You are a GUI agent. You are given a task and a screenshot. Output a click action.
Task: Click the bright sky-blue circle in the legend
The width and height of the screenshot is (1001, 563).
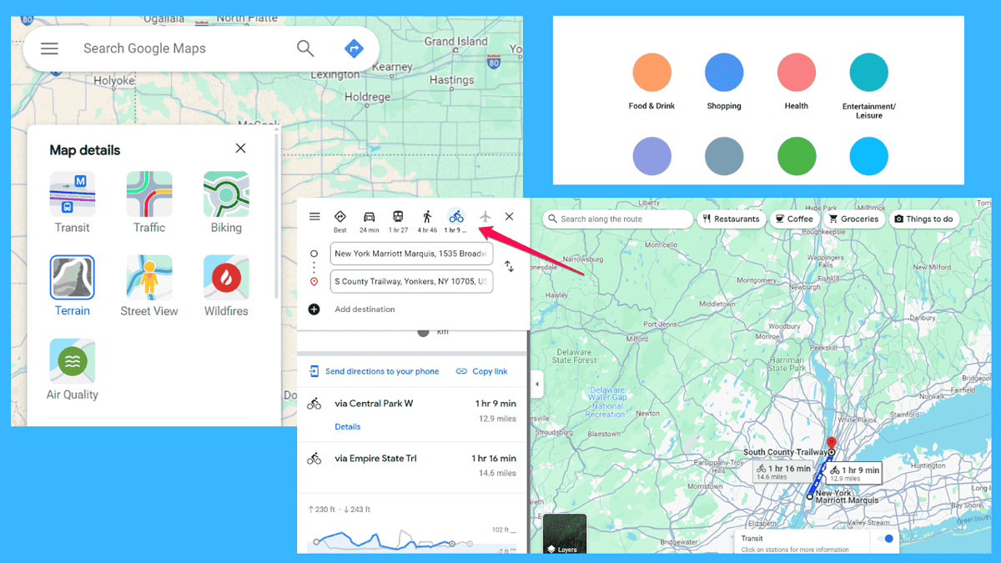[869, 156]
